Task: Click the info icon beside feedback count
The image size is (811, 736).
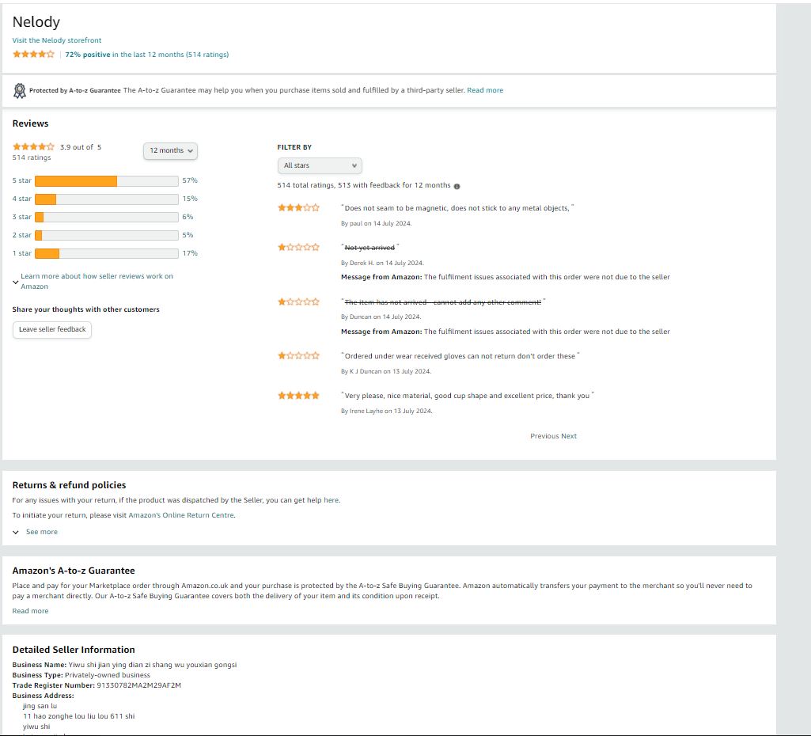Action: 457,186
